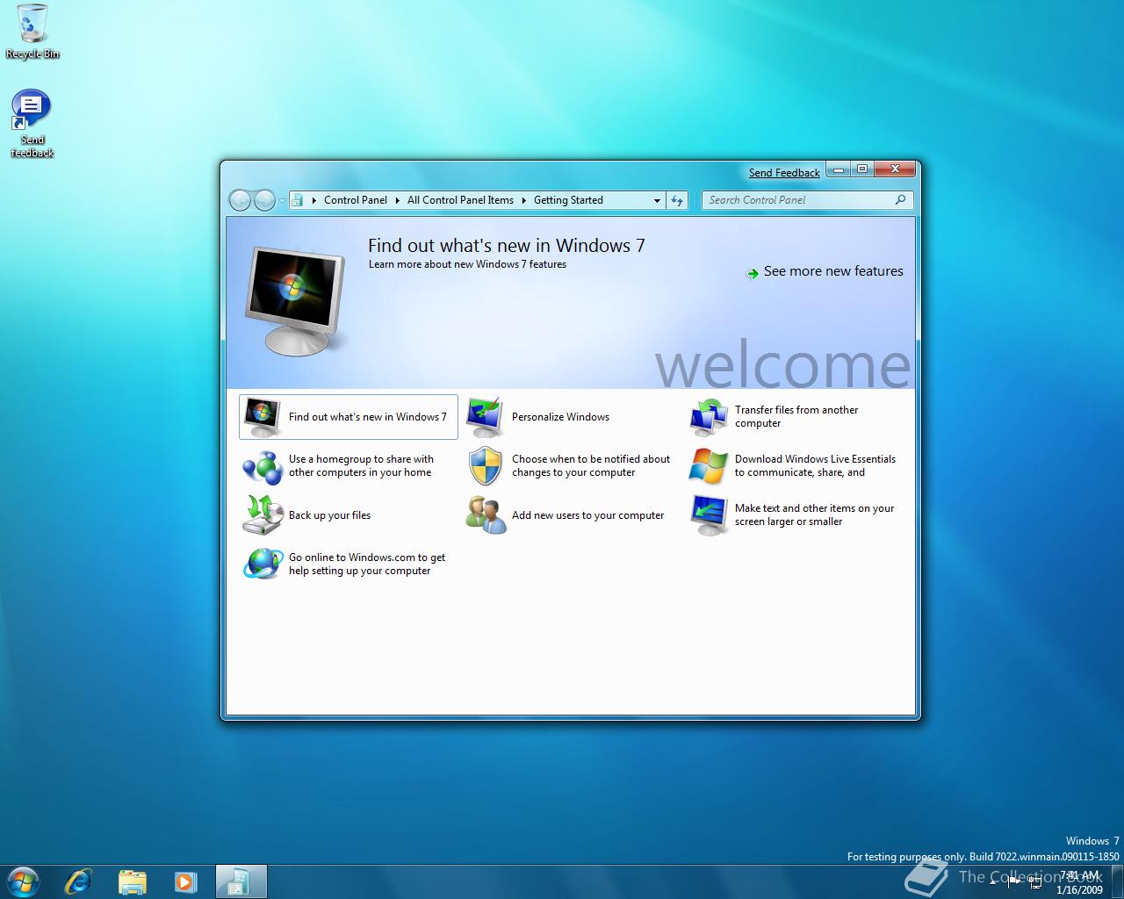1124x899 pixels.
Task: Open Transfer files from another computer
Action: pos(796,417)
